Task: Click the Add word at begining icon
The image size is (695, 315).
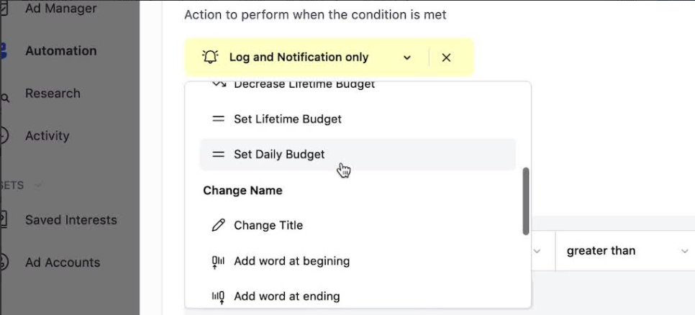Action: [x=218, y=261]
